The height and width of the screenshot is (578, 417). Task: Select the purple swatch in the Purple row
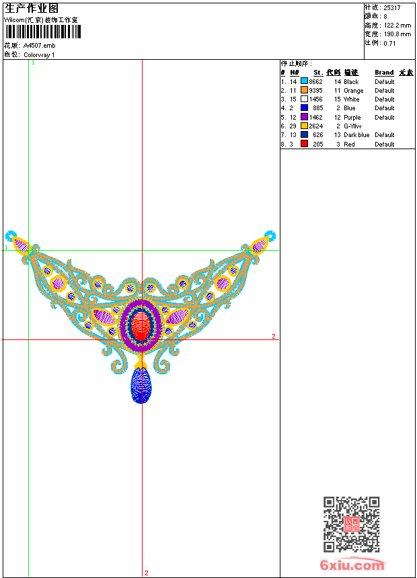pyautogui.click(x=304, y=117)
